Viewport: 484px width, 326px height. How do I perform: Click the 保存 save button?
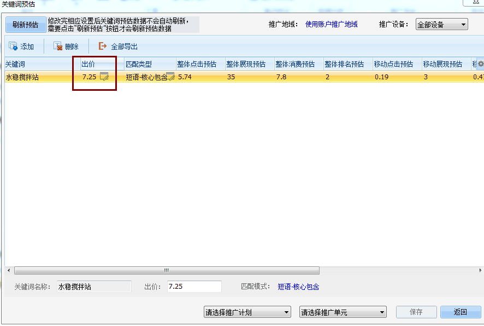416,311
